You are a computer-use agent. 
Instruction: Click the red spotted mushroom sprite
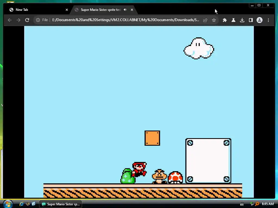pos(175,177)
